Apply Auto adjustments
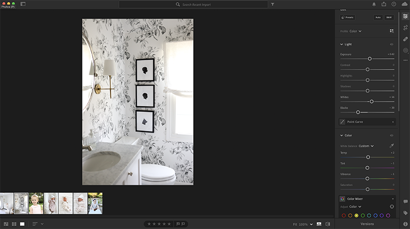The width and height of the screenshot is (410, 229). 378,17
